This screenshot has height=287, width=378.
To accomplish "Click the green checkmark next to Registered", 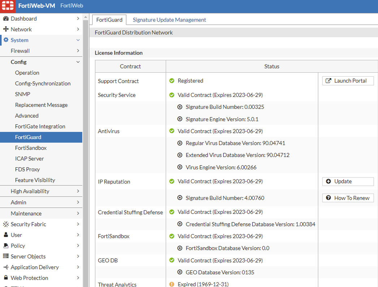I will (172, 81).
